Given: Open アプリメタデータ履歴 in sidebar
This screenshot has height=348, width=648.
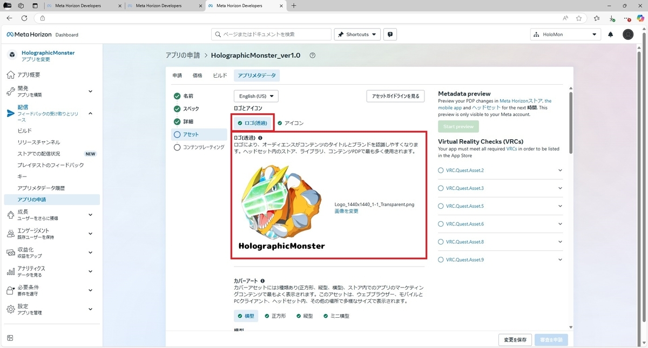Looking at the screenshot, I should tap(41, 188).
